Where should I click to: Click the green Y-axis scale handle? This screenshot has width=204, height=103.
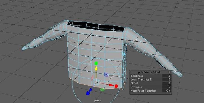96,63
